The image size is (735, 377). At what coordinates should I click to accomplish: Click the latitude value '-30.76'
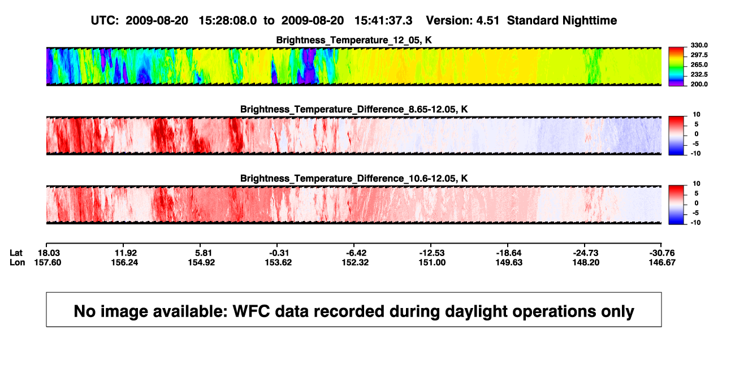tap(661, 253)
